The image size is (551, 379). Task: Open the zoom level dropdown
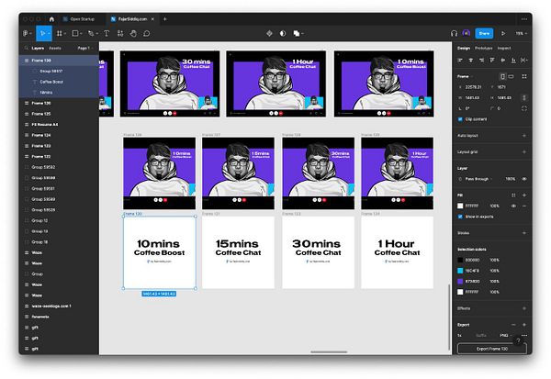(521, 33)
